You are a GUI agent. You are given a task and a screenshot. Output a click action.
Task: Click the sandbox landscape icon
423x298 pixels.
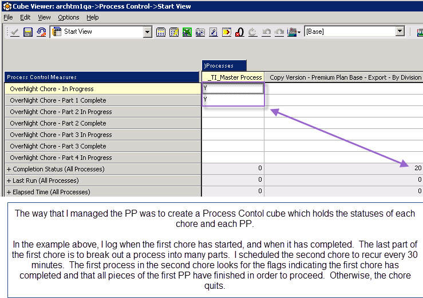pyautogui.click(x=292, y=32)
